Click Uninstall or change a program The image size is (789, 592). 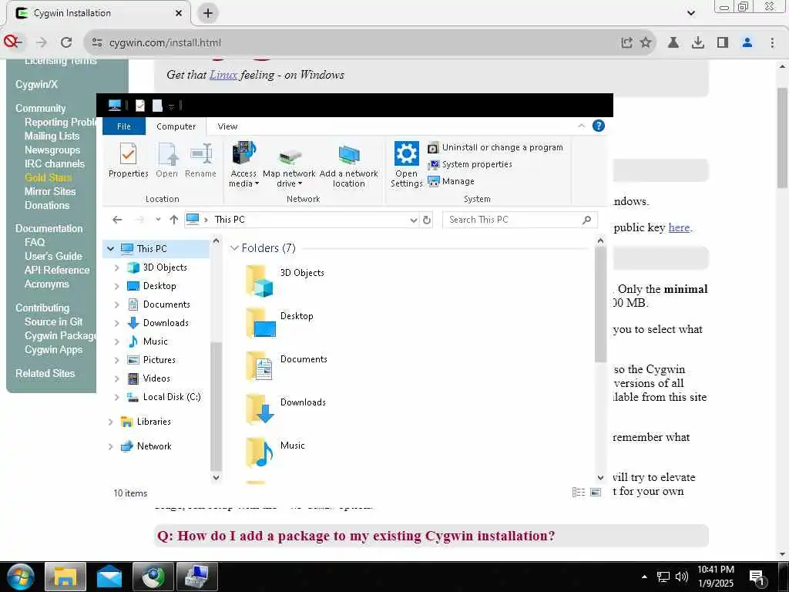tap(495, 147)
